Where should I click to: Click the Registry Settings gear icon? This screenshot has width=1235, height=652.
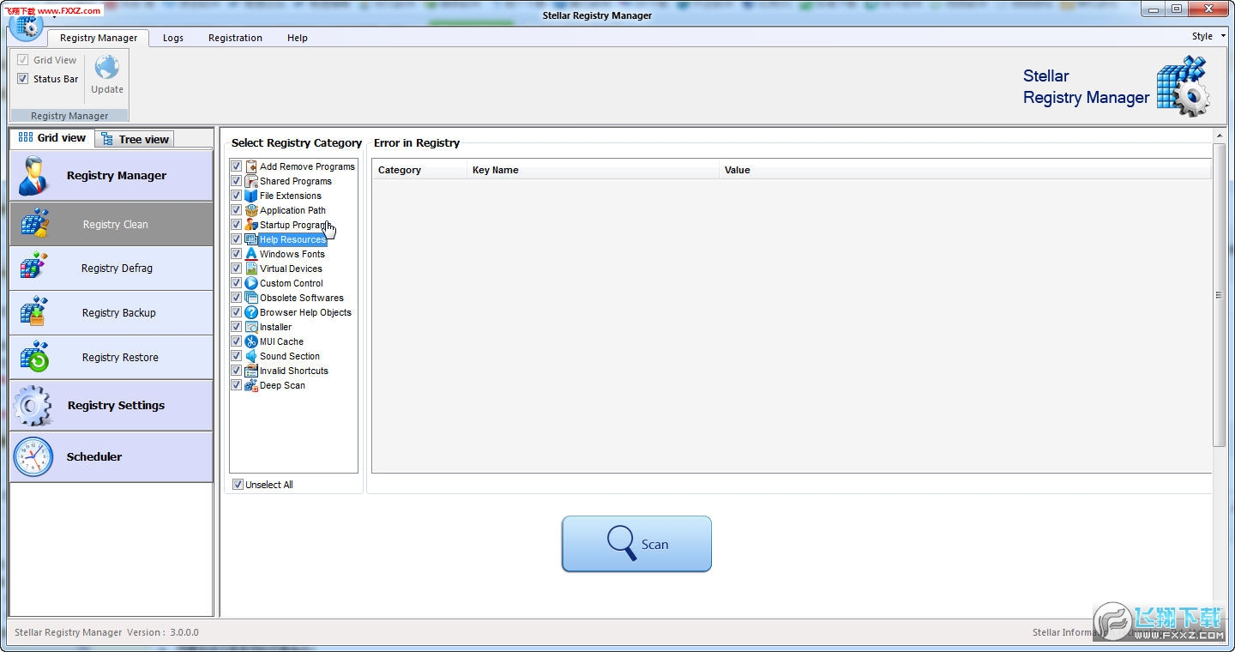33,405
